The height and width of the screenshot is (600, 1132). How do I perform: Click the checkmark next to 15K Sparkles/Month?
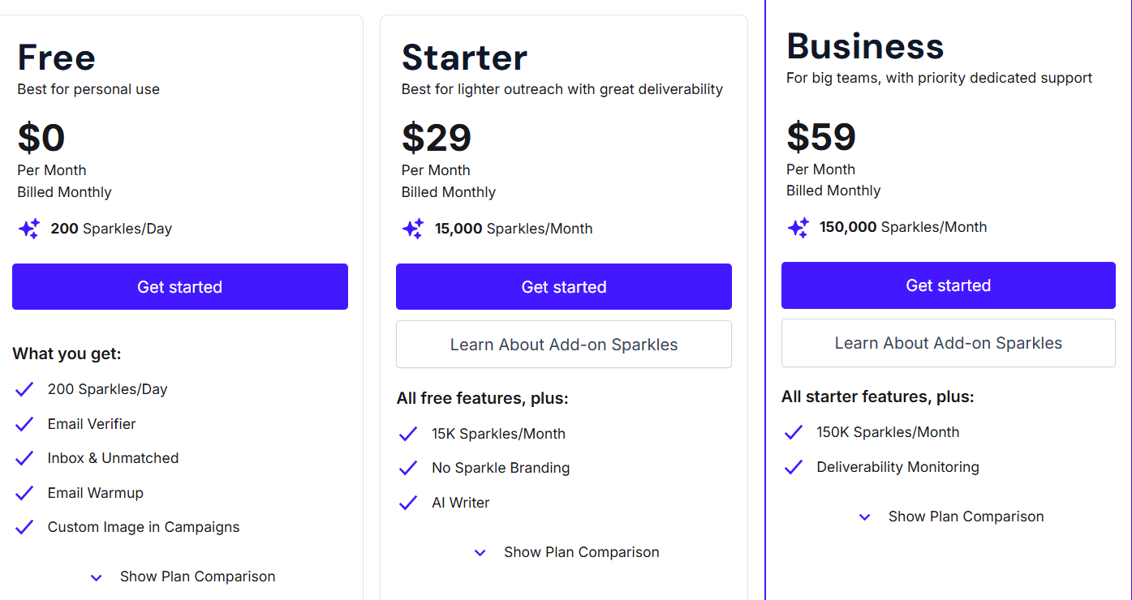[408, 432]
